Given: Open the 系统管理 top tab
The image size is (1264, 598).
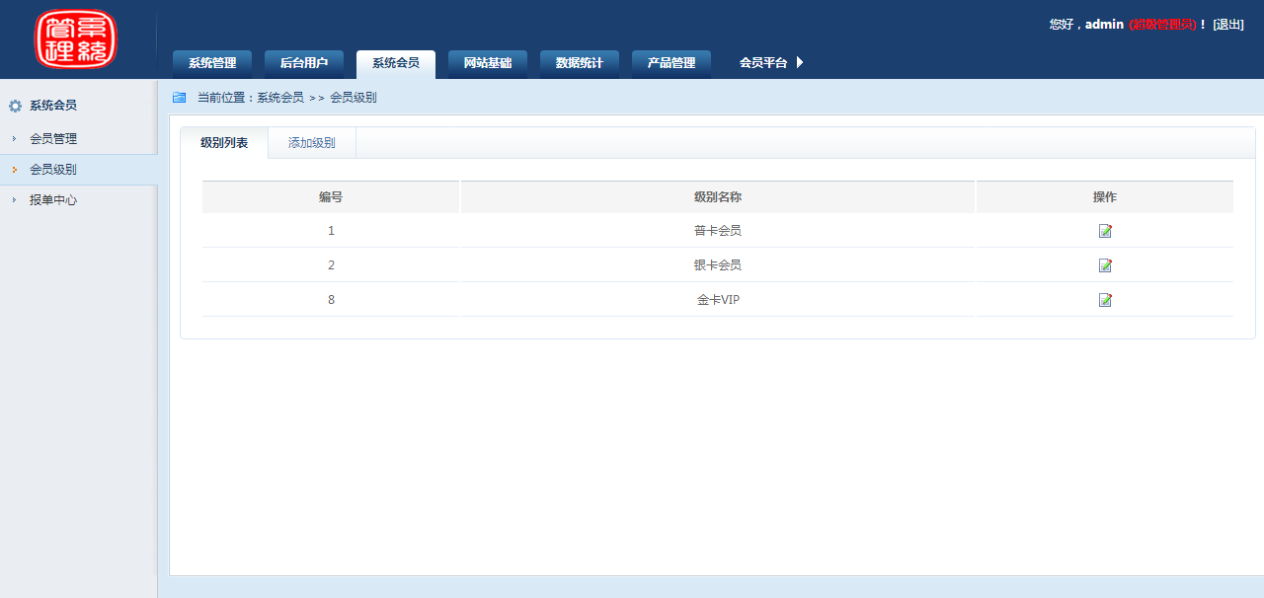Looking at the screenshot, I should 212,63.
